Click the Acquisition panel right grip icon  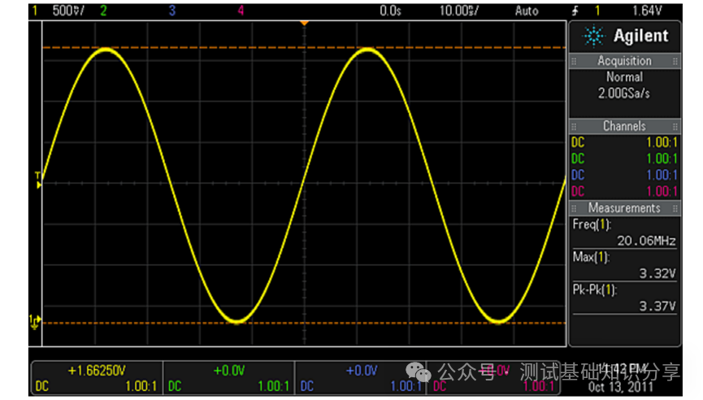point(675,62)
